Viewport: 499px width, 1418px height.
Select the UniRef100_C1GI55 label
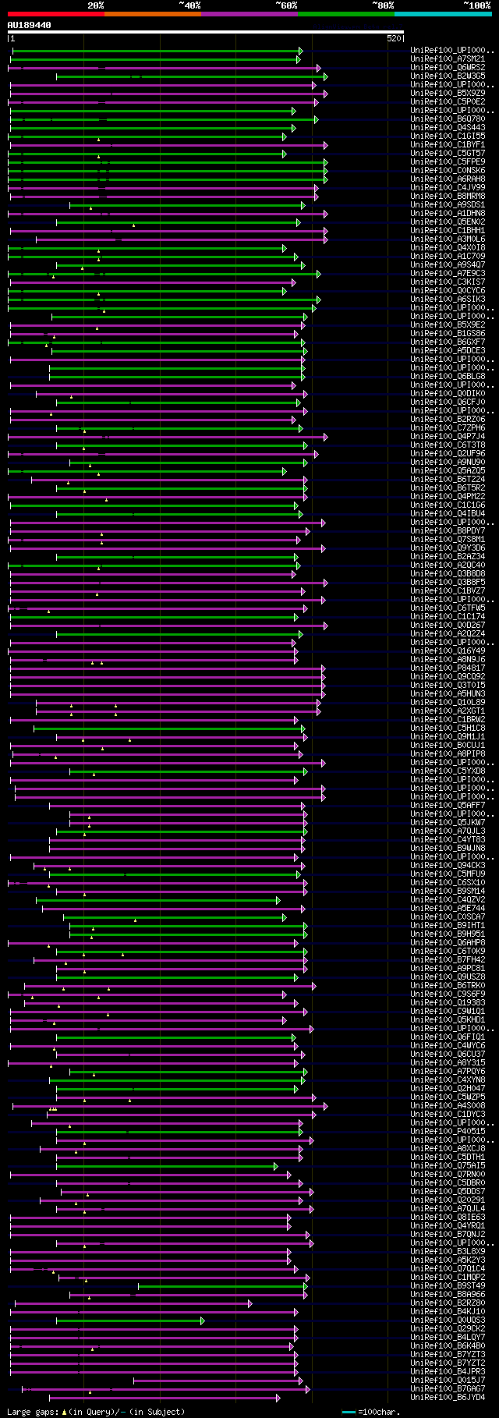coord(448,136)
